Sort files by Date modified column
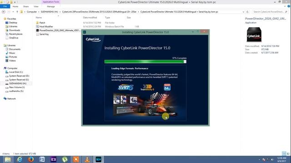291x163 pixels. click(x=90, y=18)
